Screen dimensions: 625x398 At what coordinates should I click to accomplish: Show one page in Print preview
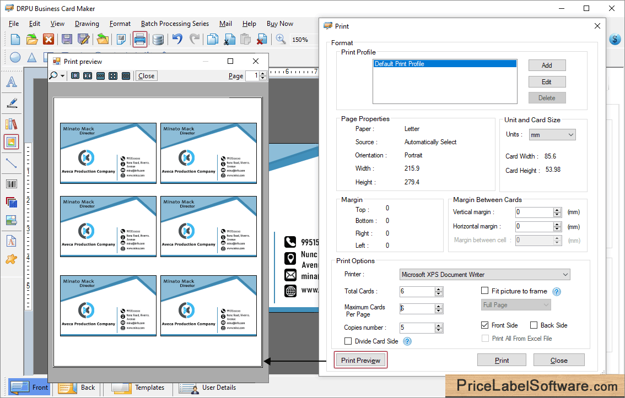pyautogui.click(x=76, y=75)
